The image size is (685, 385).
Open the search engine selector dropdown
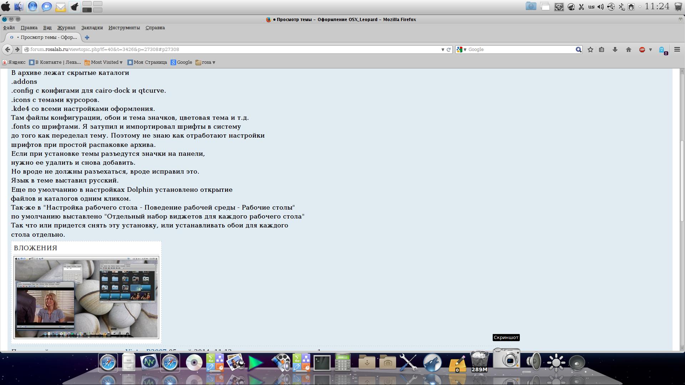(x=461, y=50)
